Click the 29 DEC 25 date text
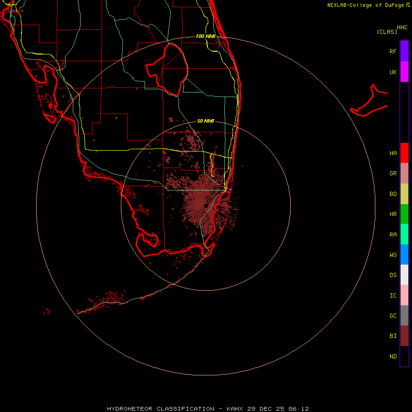Screen dimensions: 412x412 (266, 409)
